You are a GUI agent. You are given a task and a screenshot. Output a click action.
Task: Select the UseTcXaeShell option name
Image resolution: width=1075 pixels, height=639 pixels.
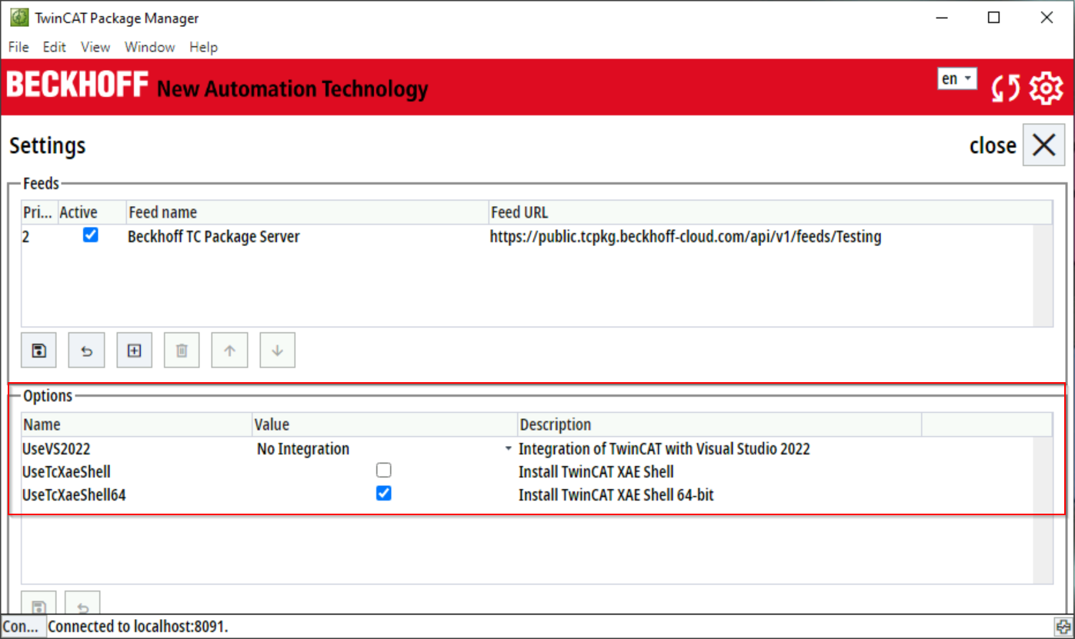(67, 472)
